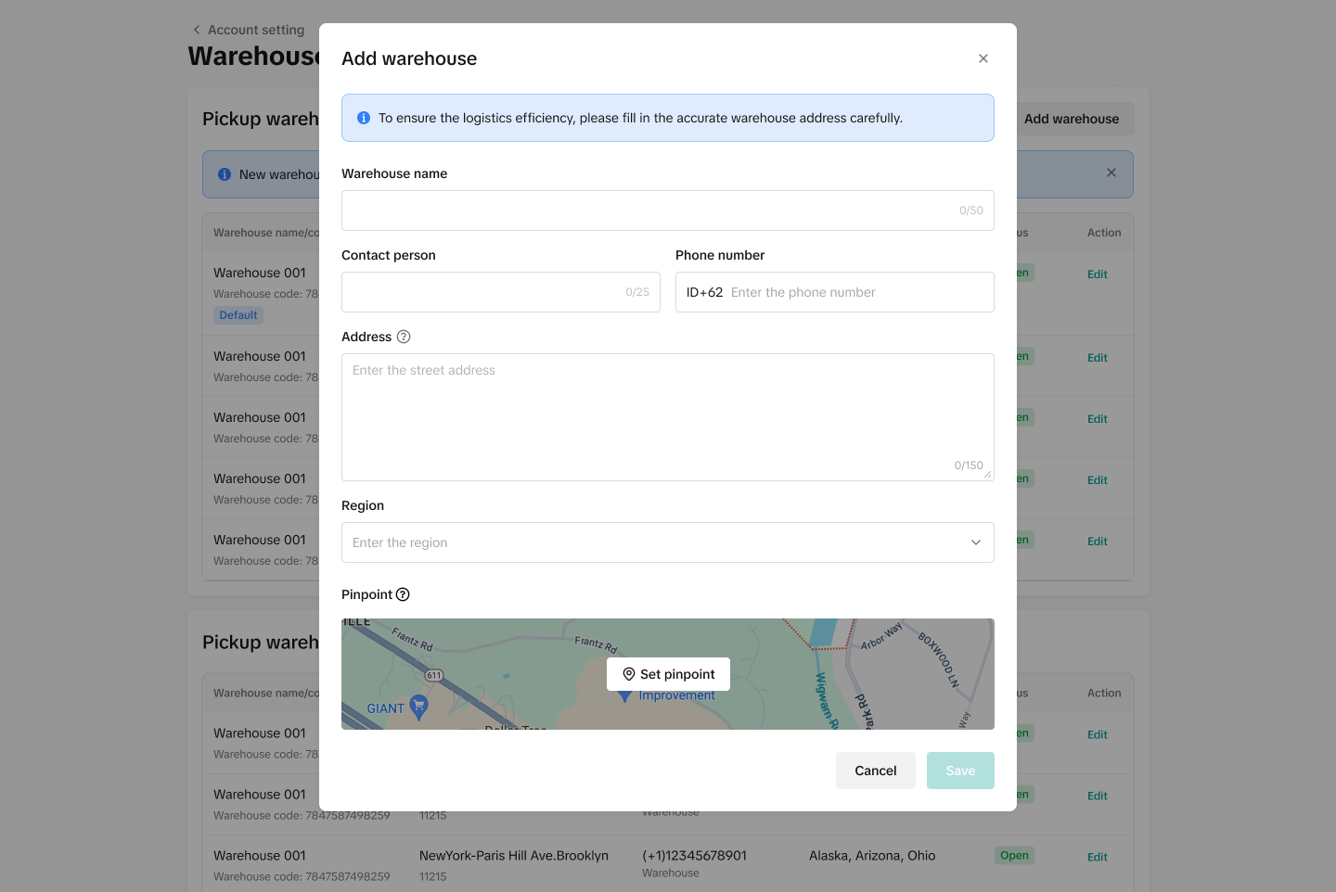Edit the last warehouse row with Open status
Screen dimensions: 1336x892
1098,857
